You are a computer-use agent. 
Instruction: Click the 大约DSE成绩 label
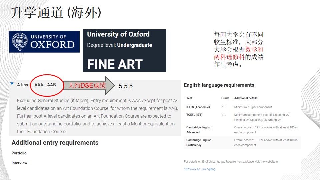(x=87, y=85)
